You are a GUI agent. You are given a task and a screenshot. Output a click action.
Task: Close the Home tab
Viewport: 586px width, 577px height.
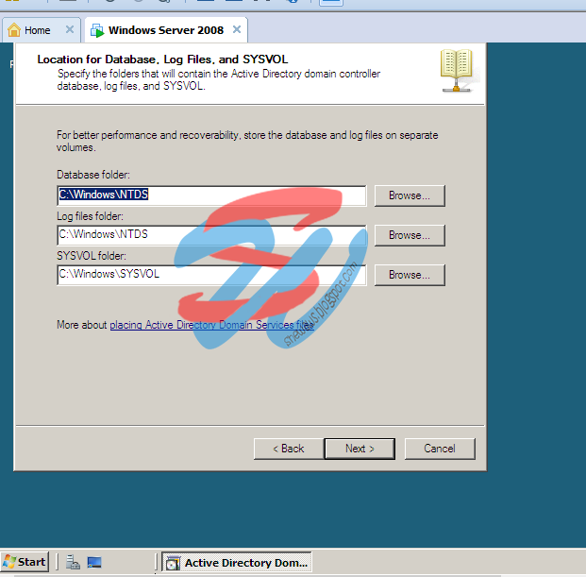(x=70, y=29)
